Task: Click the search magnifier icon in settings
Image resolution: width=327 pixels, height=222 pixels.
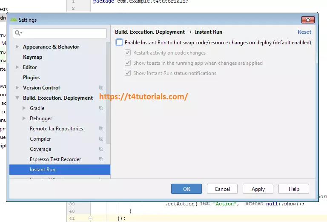Action: click(x=18, y=33)
